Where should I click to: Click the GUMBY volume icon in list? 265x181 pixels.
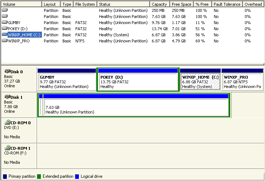tap(4, 23)
